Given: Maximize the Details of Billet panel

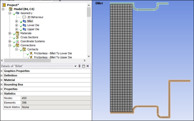Looking at the screenshot, I should [83, 66].
